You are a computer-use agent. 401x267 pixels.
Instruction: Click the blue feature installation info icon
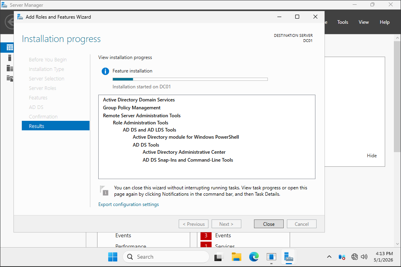(105, 71)
